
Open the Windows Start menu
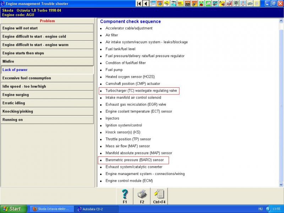point(13,209)
